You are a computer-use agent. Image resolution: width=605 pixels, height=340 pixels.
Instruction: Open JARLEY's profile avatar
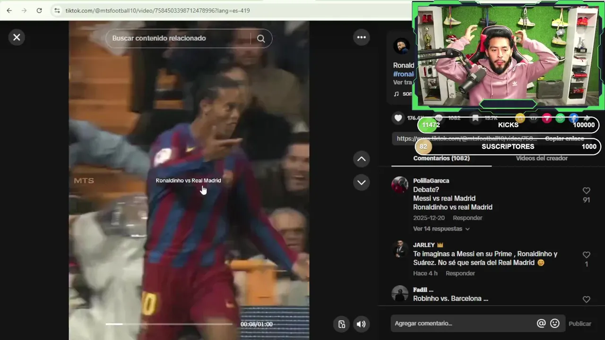(400, 249)
